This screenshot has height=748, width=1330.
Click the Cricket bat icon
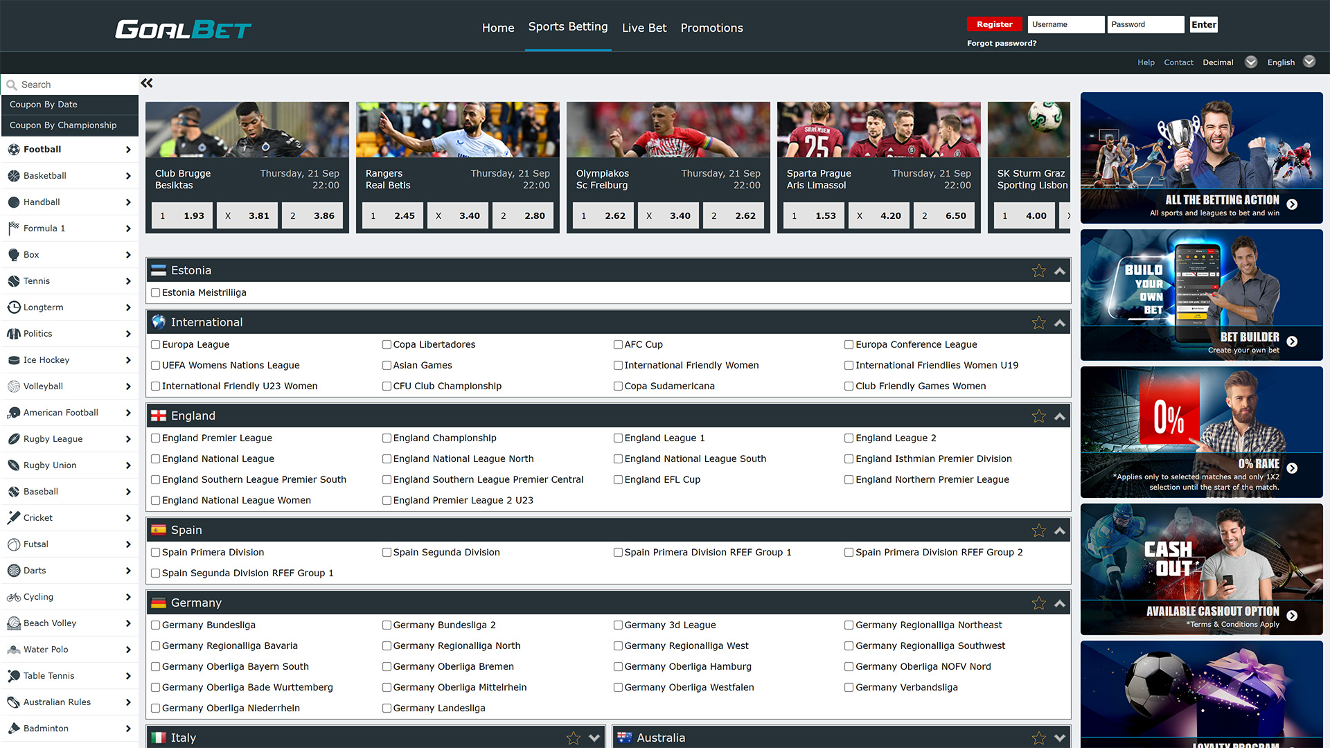(14, 518)
